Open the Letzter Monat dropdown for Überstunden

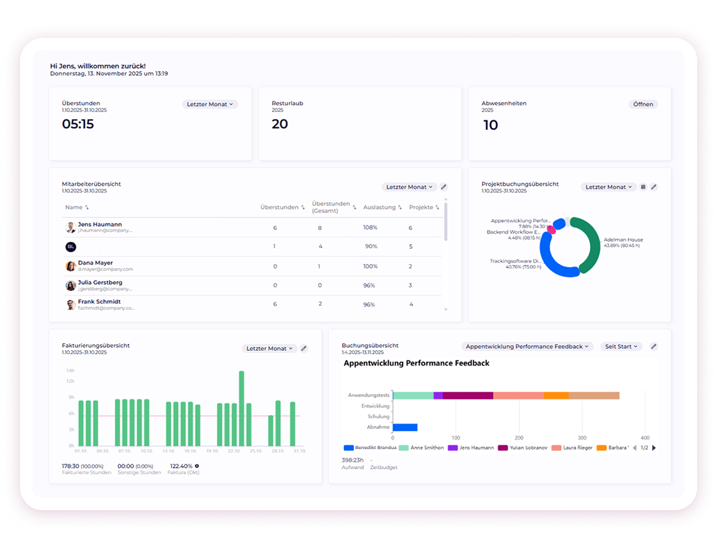pos(210,104)
